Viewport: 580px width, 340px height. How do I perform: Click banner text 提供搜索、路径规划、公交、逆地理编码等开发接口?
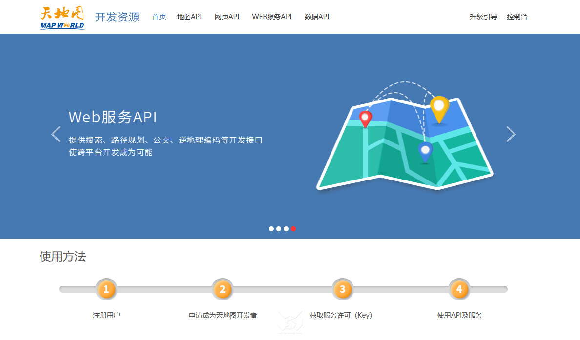(x=166, y=140)
